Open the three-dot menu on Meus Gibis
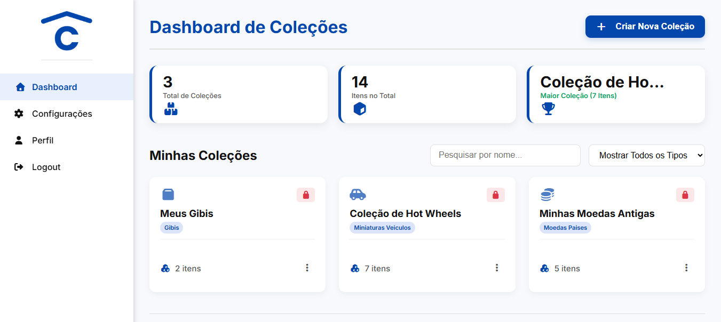The image size is (721, 322). [x=307, y=268]
